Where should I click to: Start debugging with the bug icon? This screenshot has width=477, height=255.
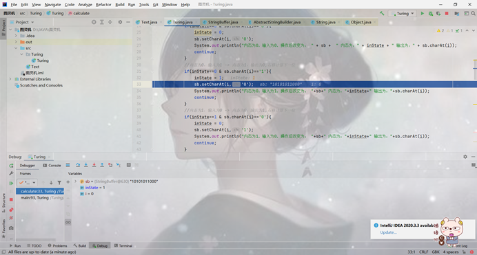coord(430,13)
